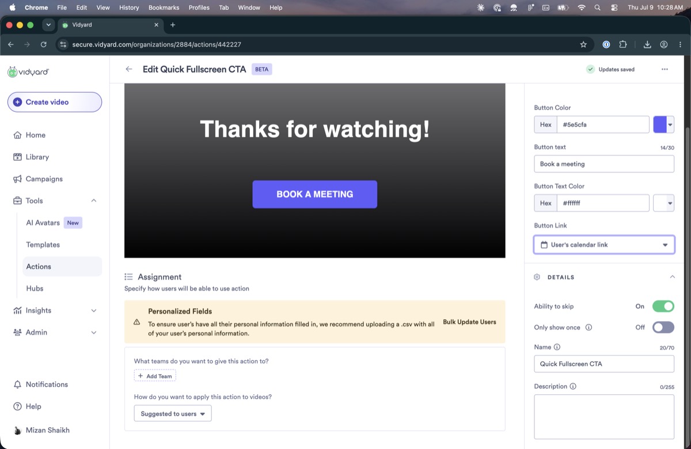Viewport: 691px width, 449px height.
Task: Click the info icon next to Only show once
Action: tap(589, 327)
